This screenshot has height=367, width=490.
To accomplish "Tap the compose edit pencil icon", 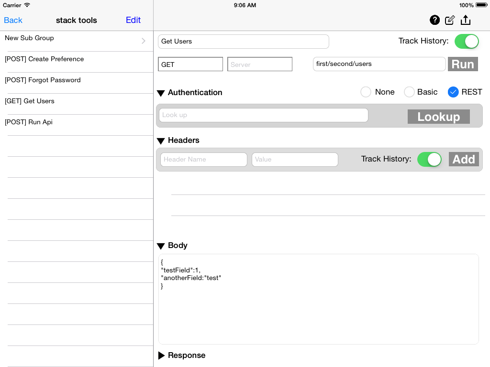I will (450, 20).
